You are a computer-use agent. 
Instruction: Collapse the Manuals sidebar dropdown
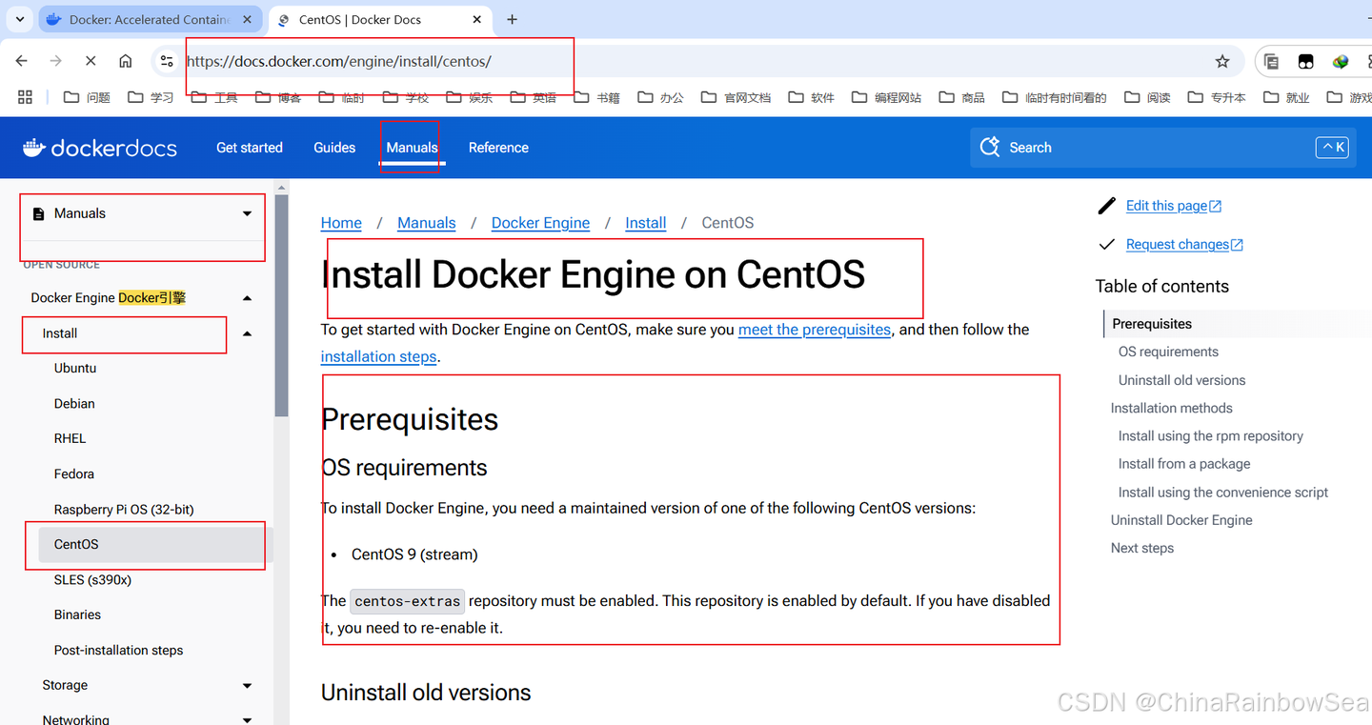tap(247, 213)
